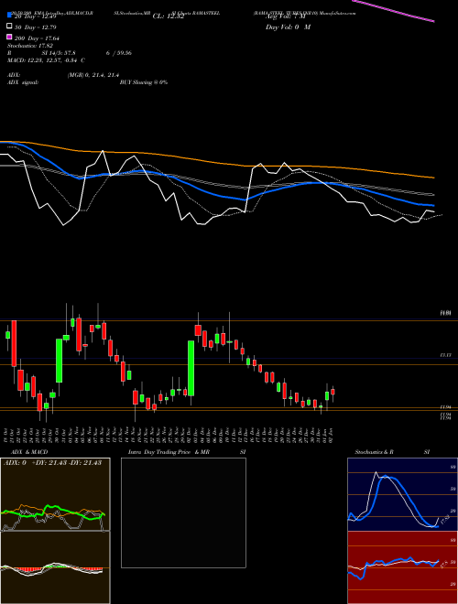Click the magenta 200 Day line at top right

pyautogui.click(x=393, y=11)
